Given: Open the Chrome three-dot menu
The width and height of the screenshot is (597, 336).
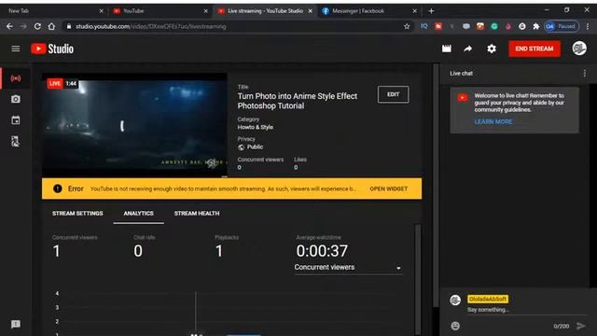Looking at the screenshot, I should click(x=588, y=26).
